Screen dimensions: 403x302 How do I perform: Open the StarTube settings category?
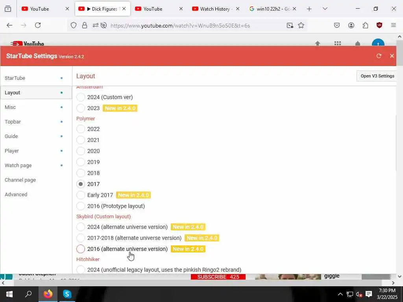(36, 78)
